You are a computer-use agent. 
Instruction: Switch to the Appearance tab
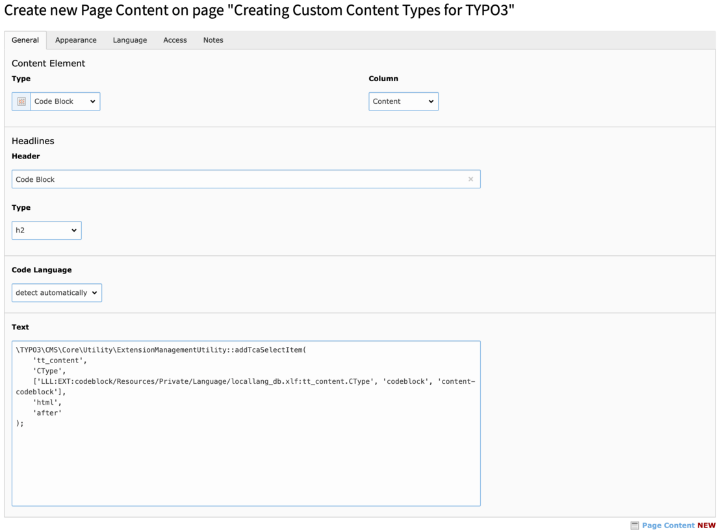[x=75, y=40]
